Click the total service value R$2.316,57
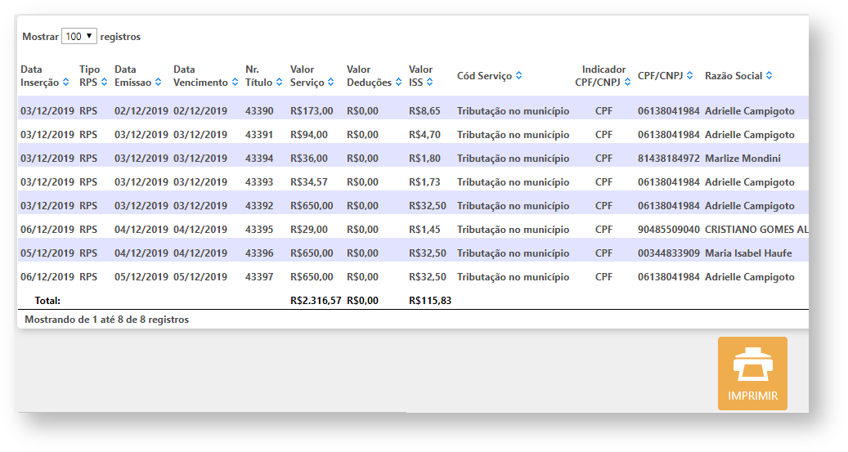Image resolution: width=848 pixels, height=452 pixels. point(316,301)
